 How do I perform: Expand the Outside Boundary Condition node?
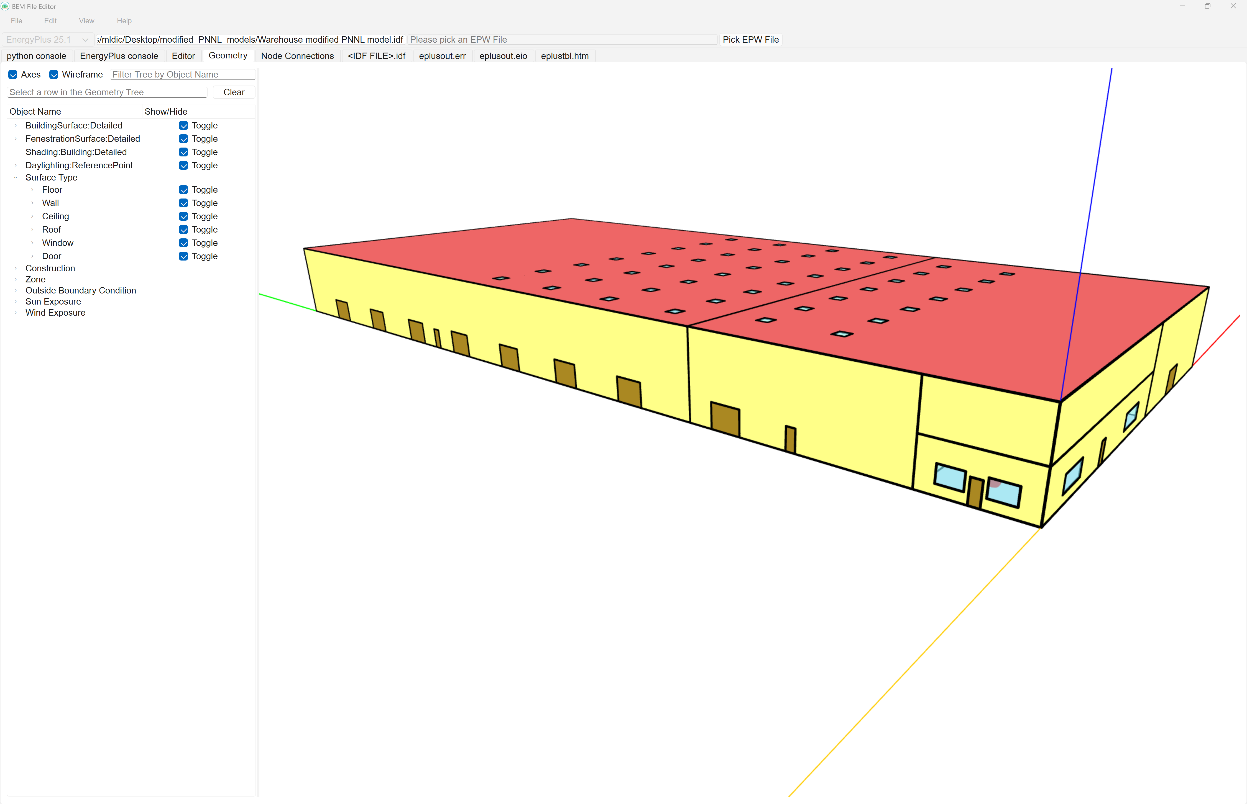click(16, 290)
